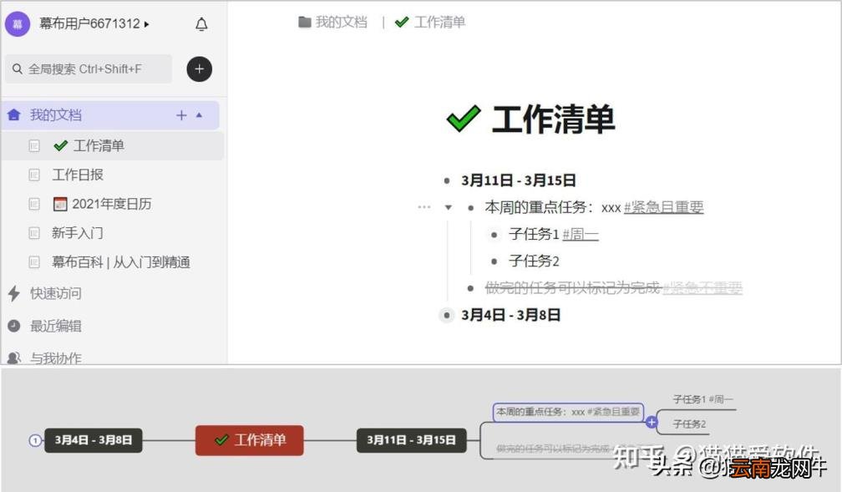This screenshot has width=842, height=492.
Task: Click the document icon beside 2021年度日历
Action: [x=33, y=204]
